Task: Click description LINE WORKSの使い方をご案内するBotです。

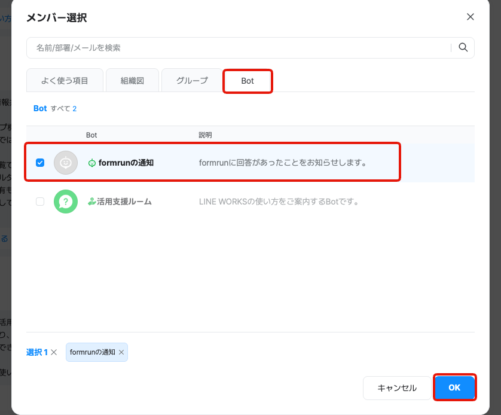Action: [x=279, y=202]
